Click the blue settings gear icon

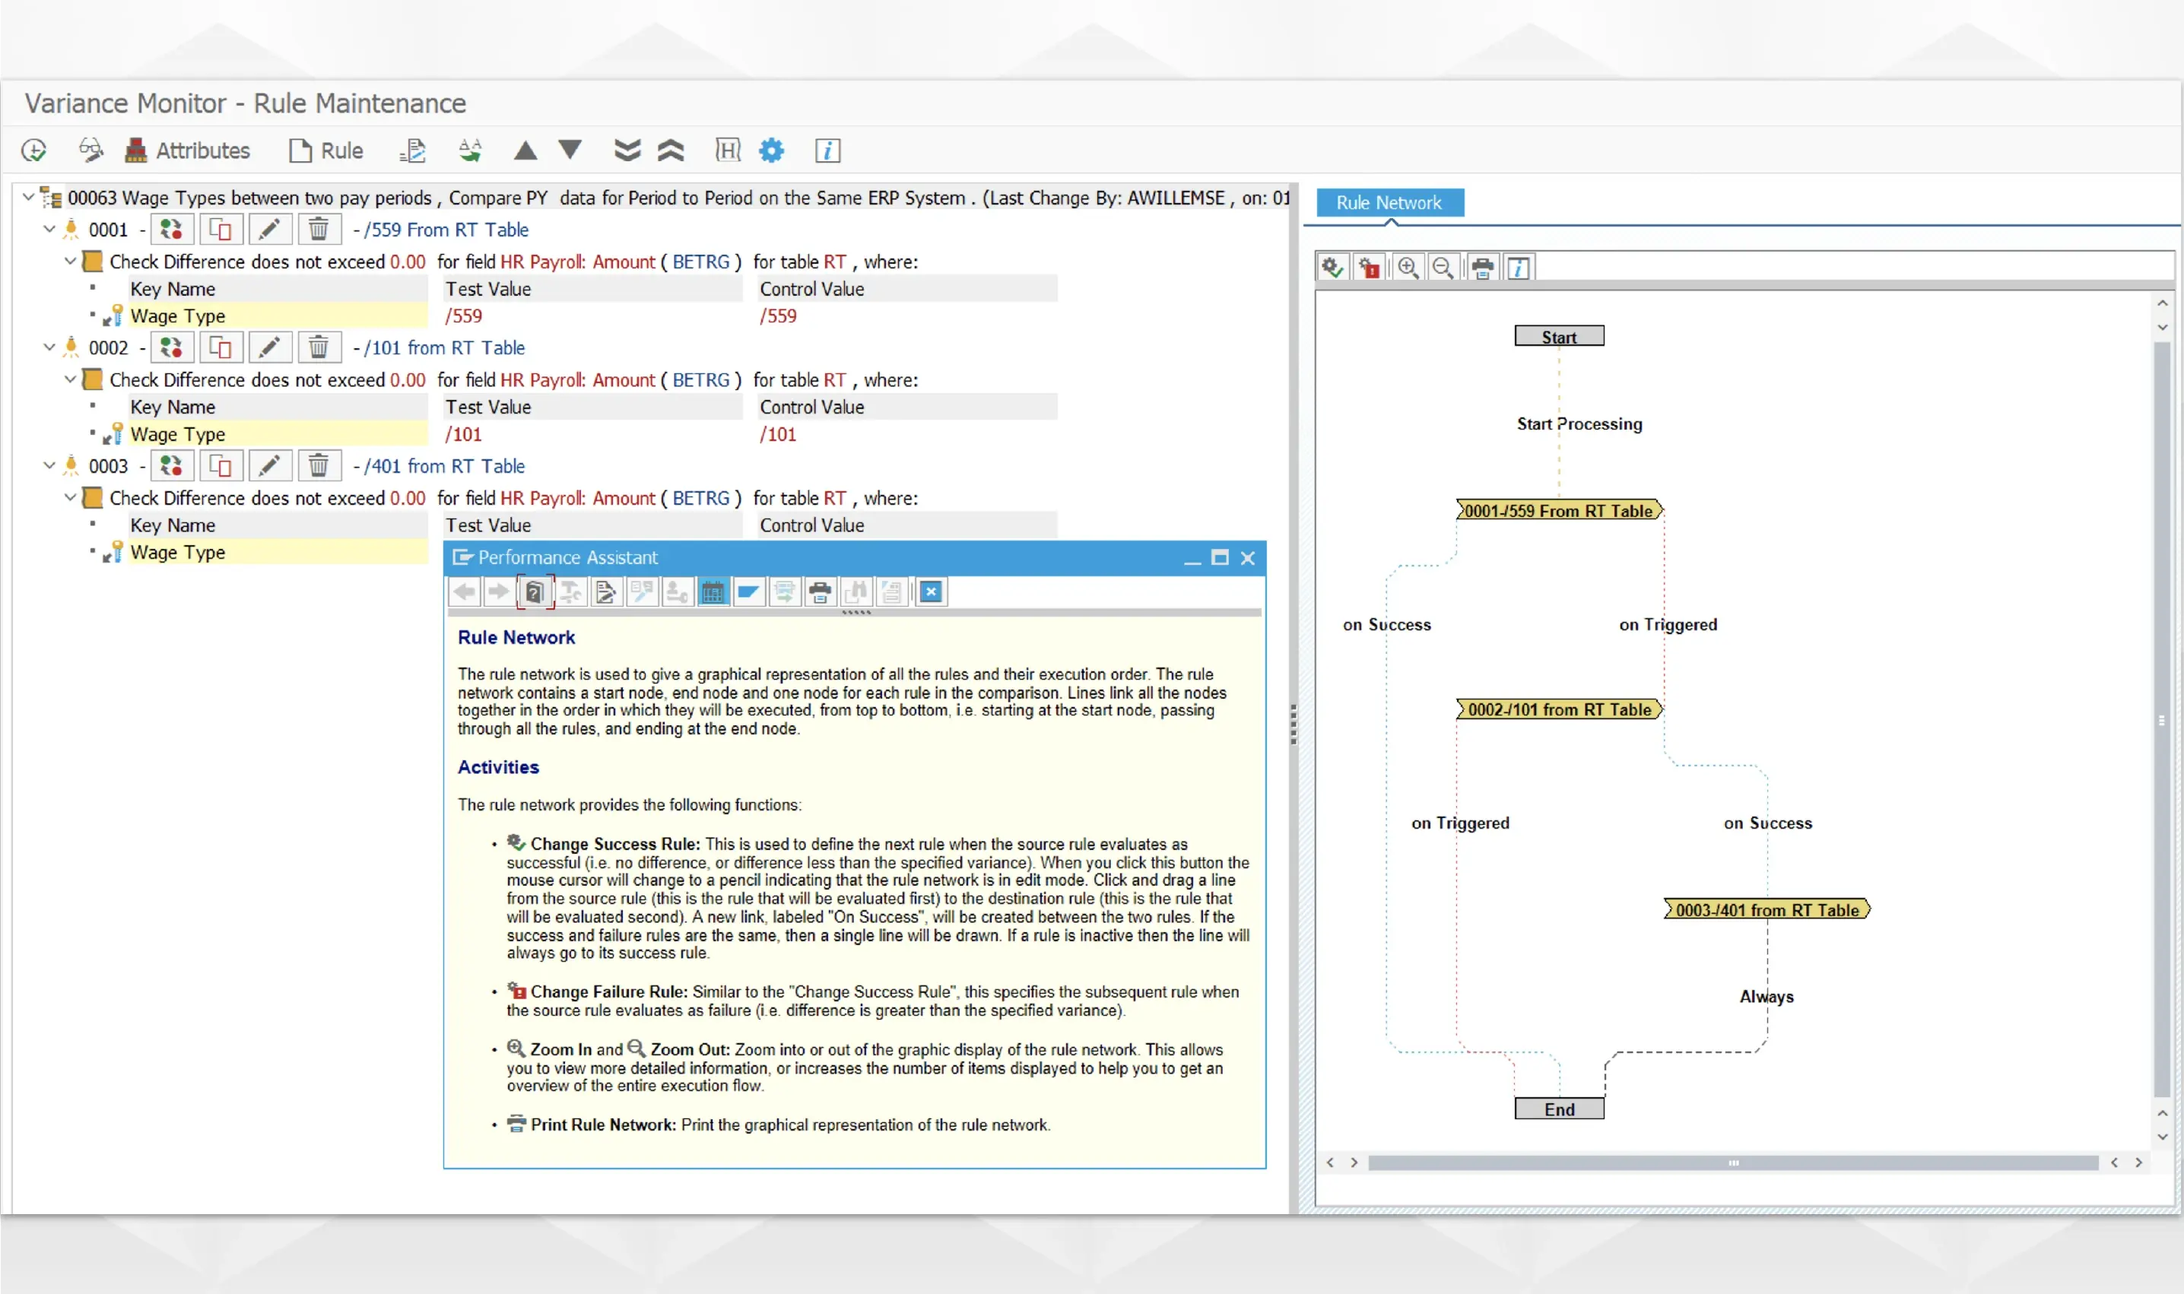pos(771,151)
